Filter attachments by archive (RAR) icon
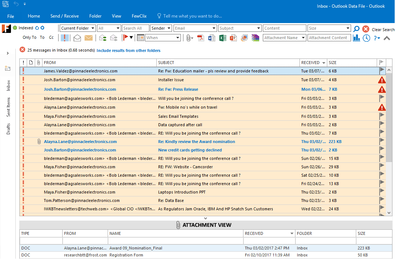The image size is (395, 259). (x=255, y=38)
